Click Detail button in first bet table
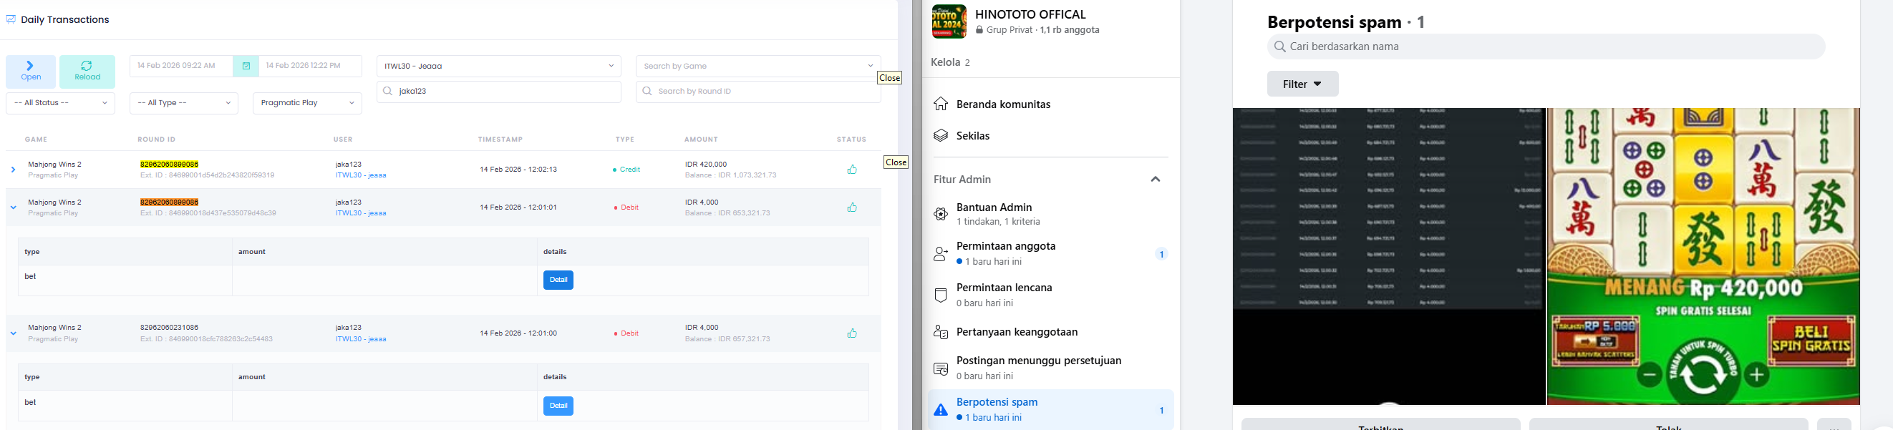The image size is (1893, 430). pyautogui.click(x=558, y=280)
